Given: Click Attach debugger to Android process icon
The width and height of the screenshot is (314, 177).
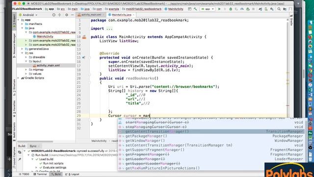Looking at the screenshot, I should (248, 9).
